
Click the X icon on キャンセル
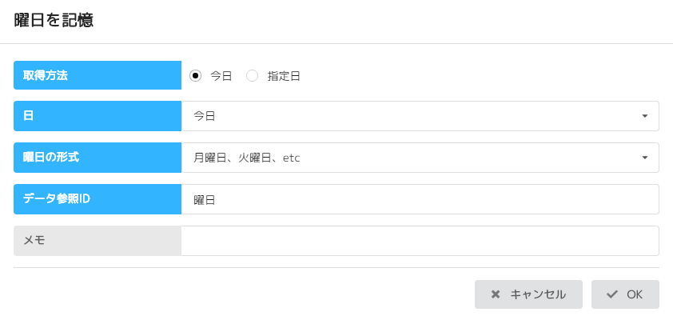496,294
